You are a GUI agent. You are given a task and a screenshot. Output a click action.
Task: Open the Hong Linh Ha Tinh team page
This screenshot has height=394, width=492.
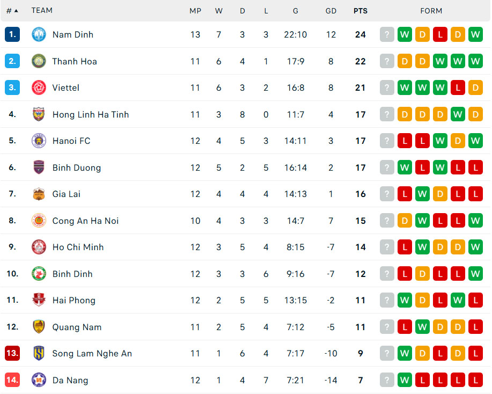(x=90, y=114)
